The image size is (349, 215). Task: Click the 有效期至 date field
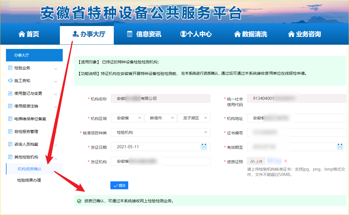(x=297, y=147)
